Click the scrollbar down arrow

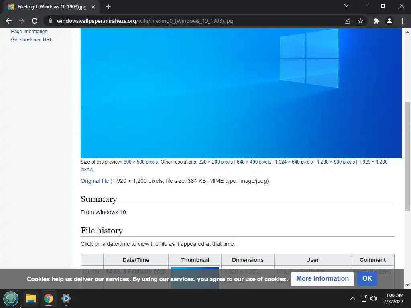pyautogui.click(x=407, y=285)
